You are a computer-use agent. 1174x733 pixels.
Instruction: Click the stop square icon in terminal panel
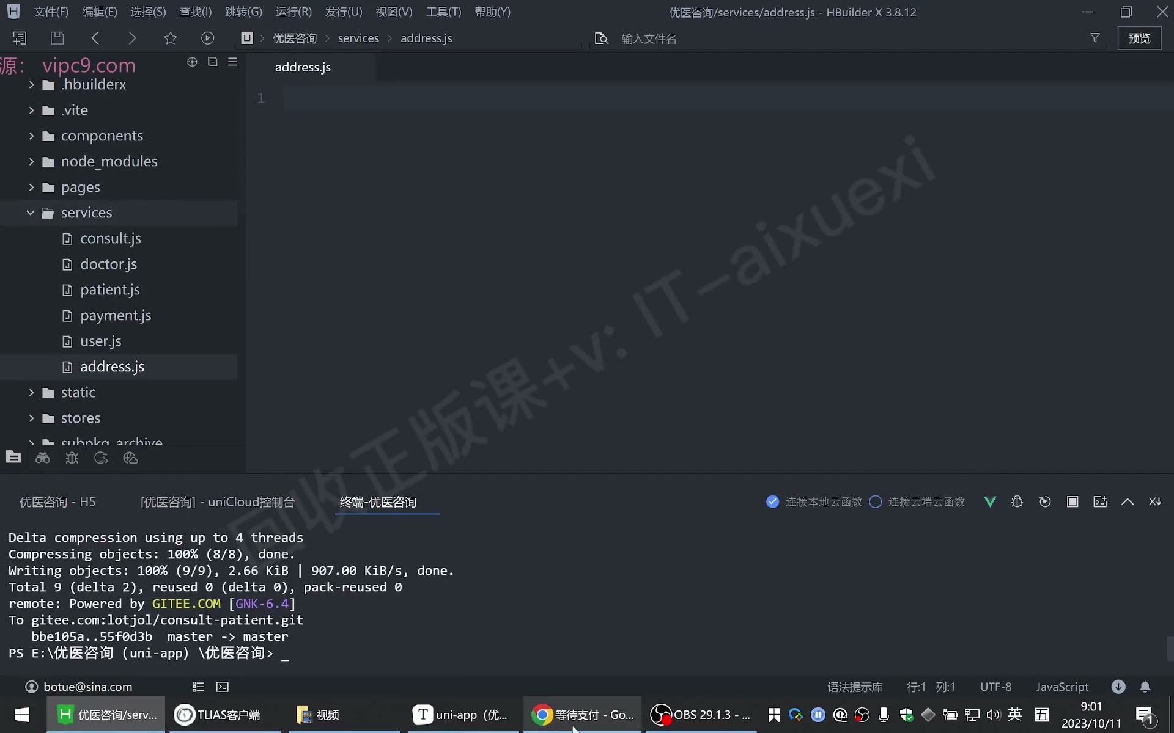pyautogui.click(x=1072, y=501)
